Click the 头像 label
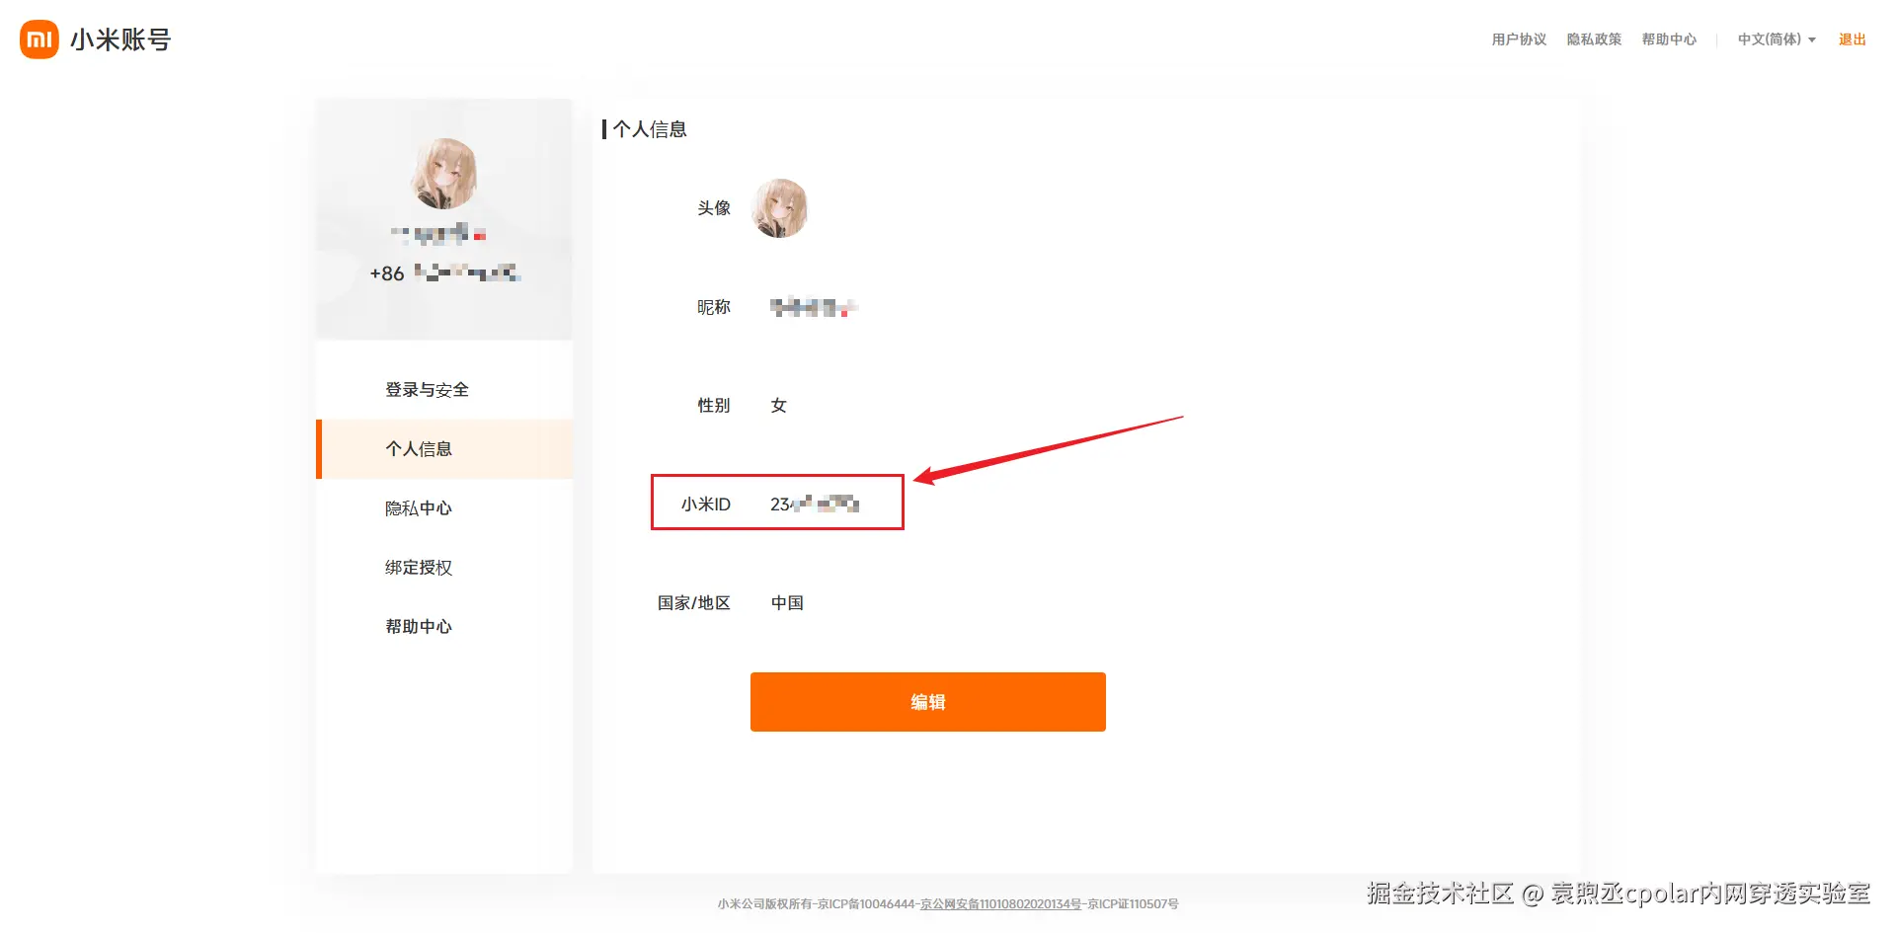Image resolution: width=1896 pixels, height=933 pixels. tap(714, 208)
